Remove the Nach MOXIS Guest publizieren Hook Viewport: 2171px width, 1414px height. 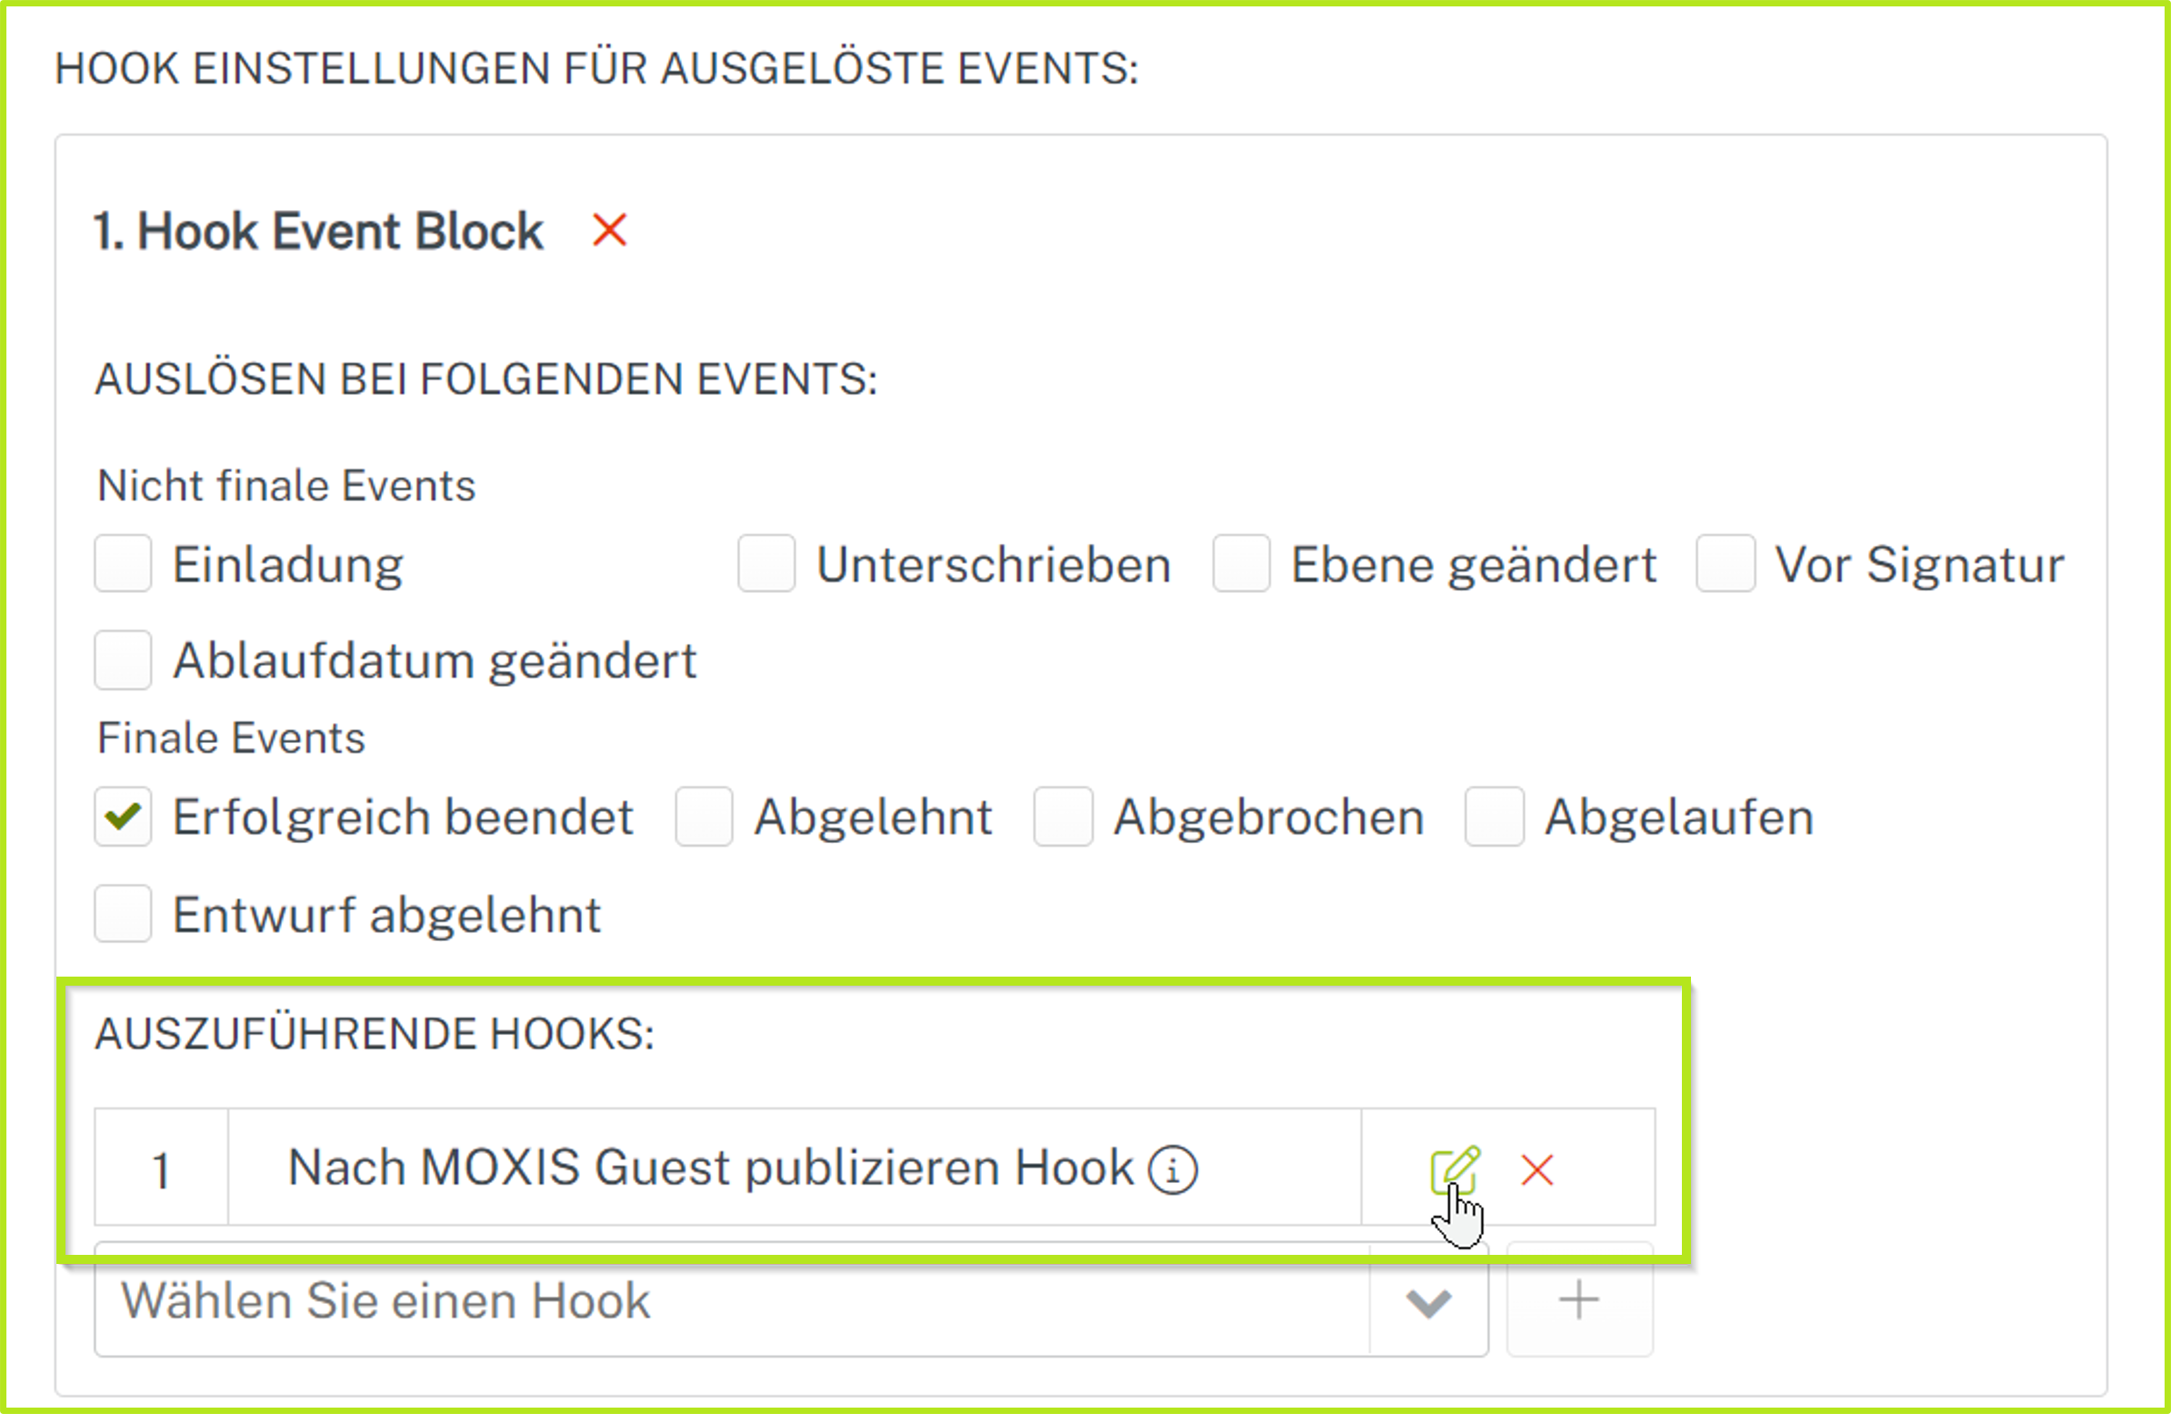coord(1537,1169)
